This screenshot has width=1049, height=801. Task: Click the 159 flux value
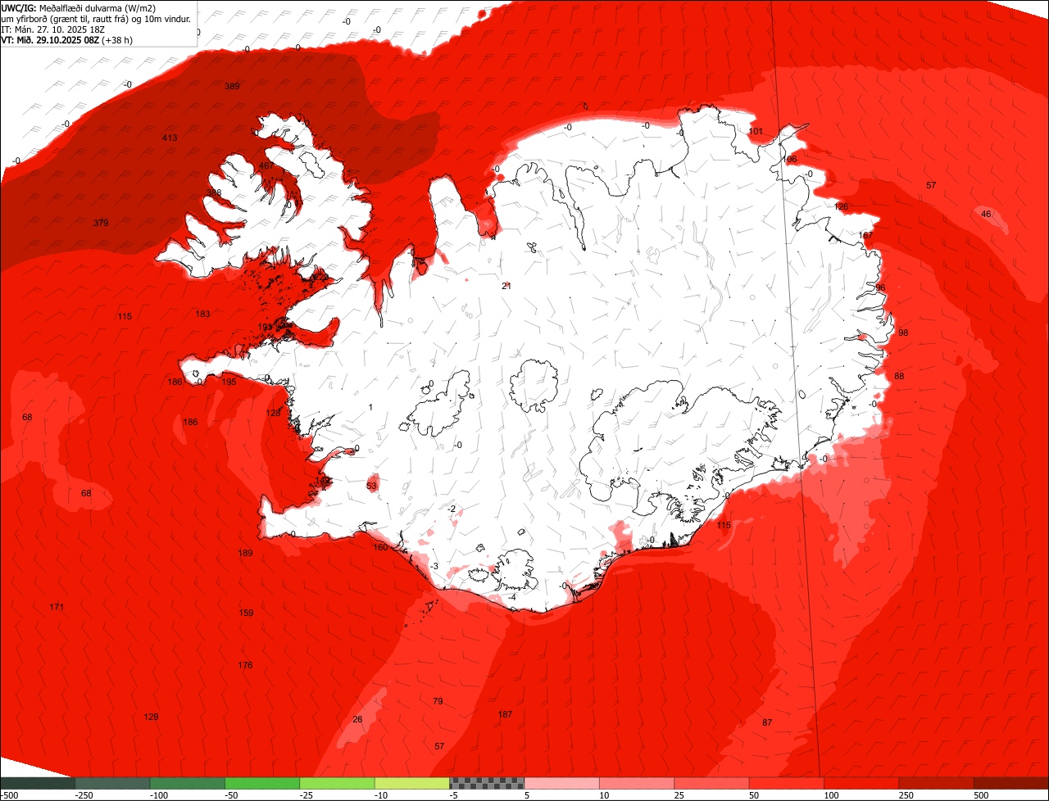click(246, 613)
